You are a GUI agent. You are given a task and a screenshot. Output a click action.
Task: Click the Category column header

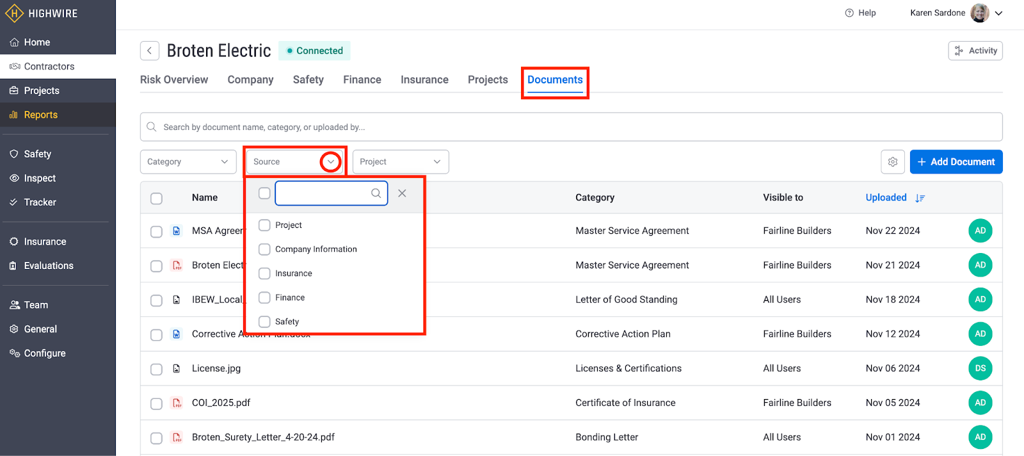595,198
